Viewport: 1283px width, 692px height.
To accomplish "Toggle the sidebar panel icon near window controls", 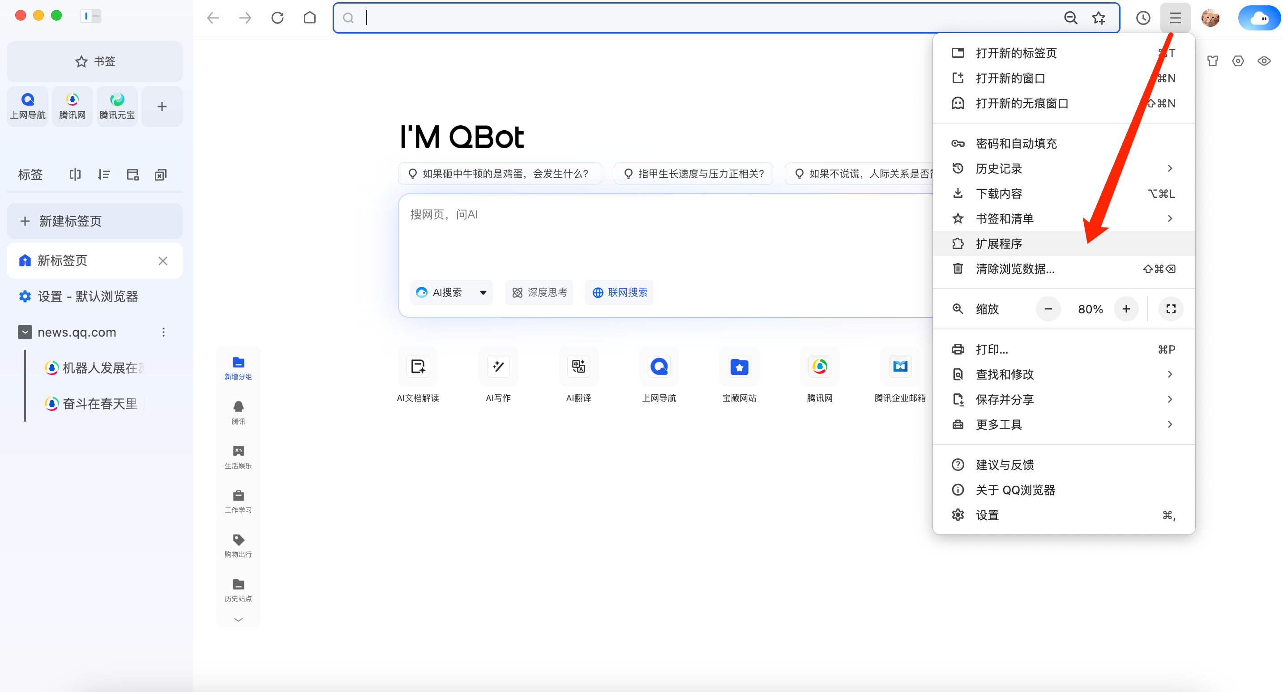I will [x=90, y=16].
